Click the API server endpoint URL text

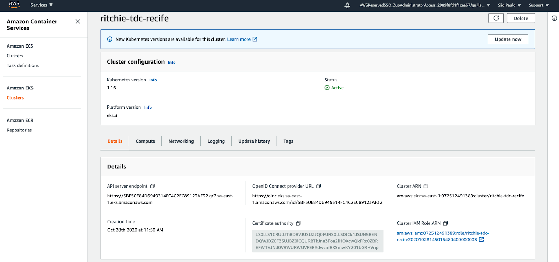170,199
